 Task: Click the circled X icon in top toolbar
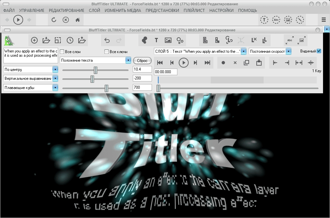click(66, 20)
